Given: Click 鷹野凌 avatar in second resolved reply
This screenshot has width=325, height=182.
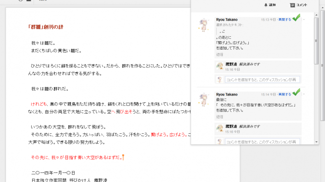Looking at the screenshot, I should (220, 128).
